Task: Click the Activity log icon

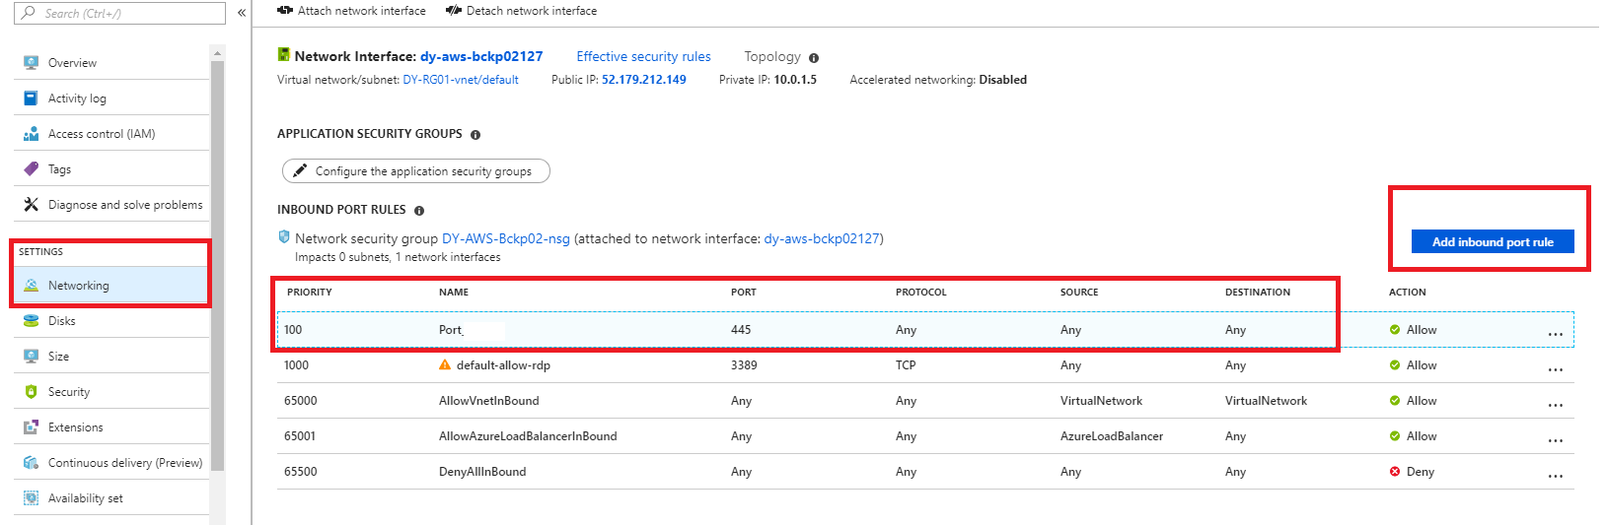Action: (x=31, y=98)
